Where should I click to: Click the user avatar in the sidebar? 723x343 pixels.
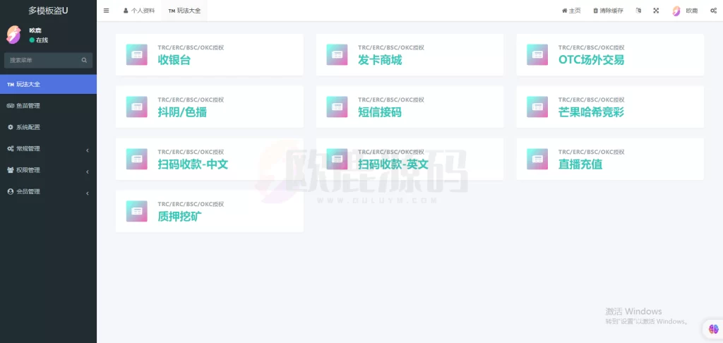click(x=13, y=35)
